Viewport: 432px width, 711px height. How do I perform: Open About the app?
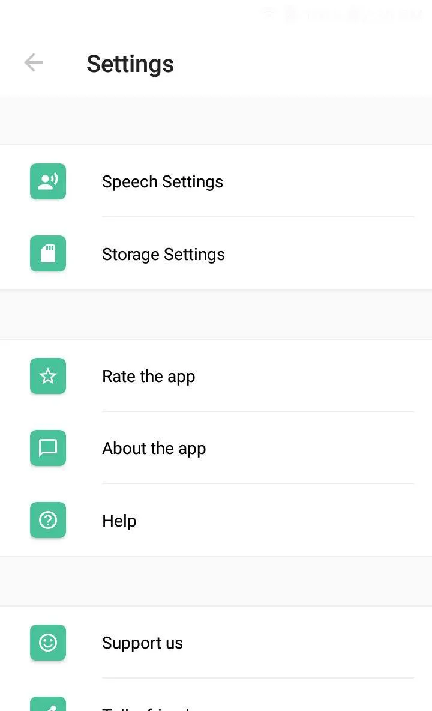click(154, 448)
